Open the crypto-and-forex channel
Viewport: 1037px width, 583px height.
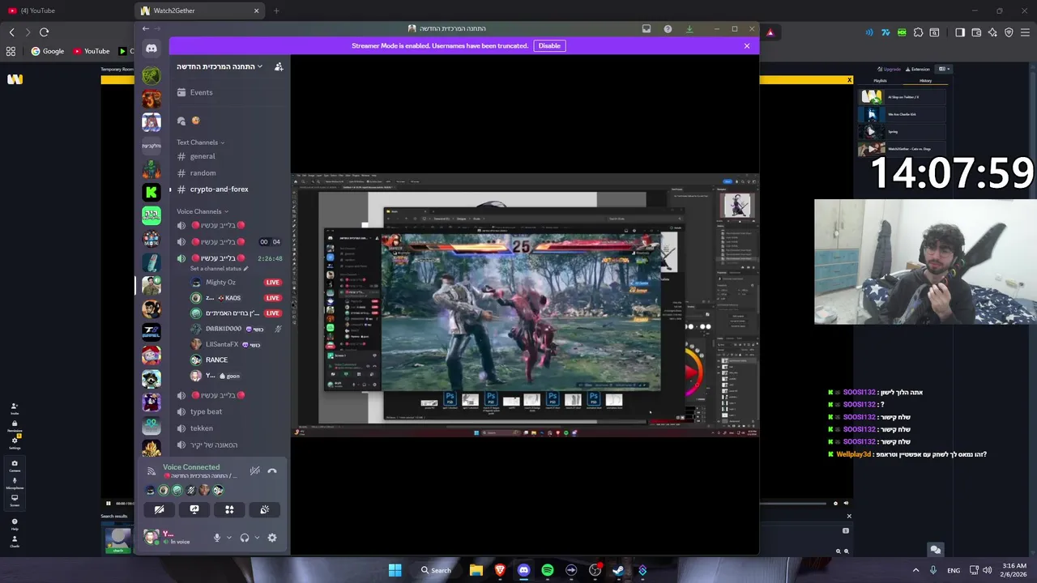coord(219,189)
